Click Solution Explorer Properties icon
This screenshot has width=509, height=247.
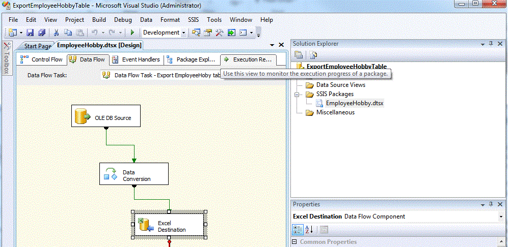(299, 55)
